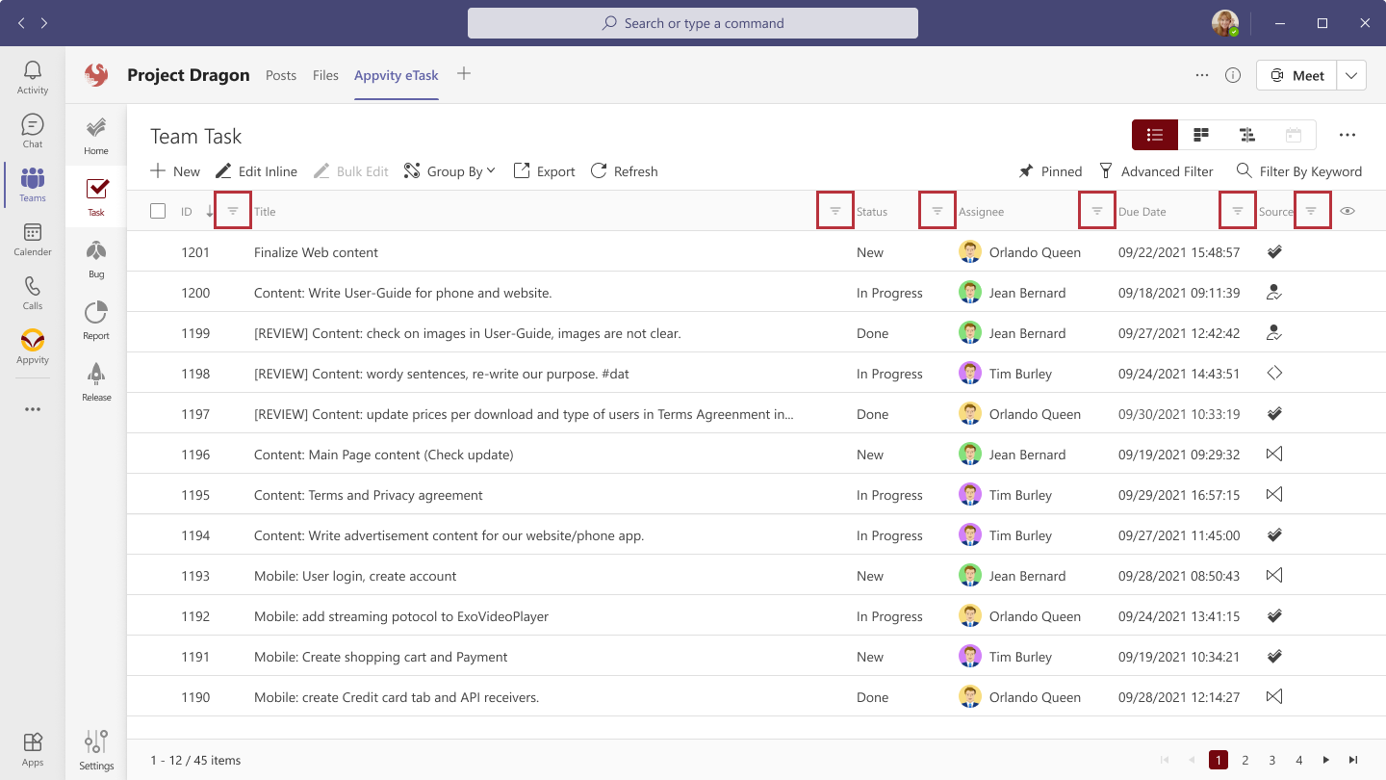Toggle column visibility with the eye icon

pyautogui.click(x=1347, y=210)
